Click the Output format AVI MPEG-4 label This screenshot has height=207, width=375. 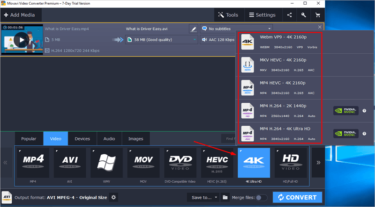[61, 198]
